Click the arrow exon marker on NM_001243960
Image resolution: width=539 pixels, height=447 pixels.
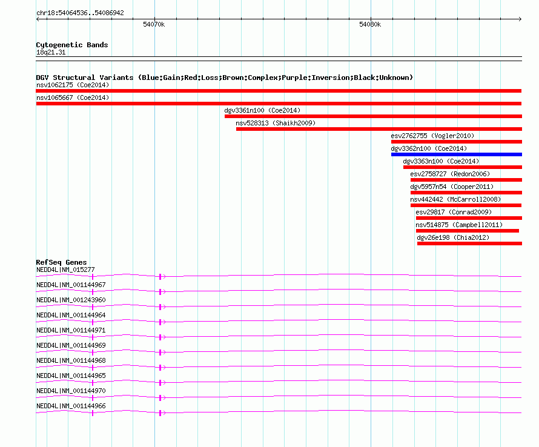click(x=162, y=306)
